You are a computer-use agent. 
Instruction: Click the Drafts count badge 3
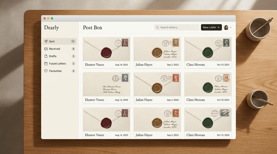point(73,56)
